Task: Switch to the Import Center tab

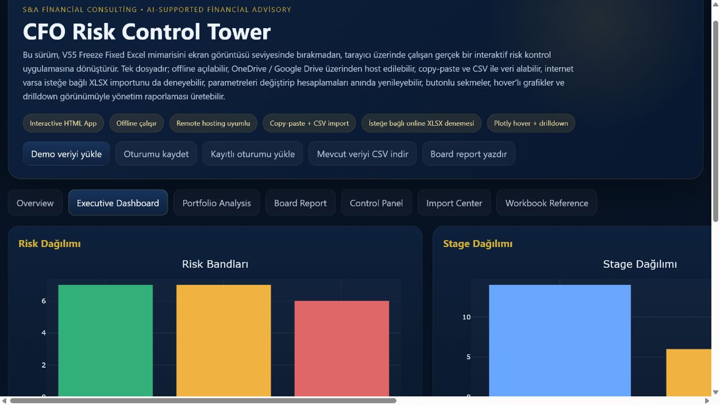Action: tap(454, 203)
